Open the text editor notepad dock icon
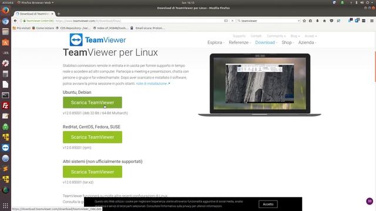 (5, 116)
